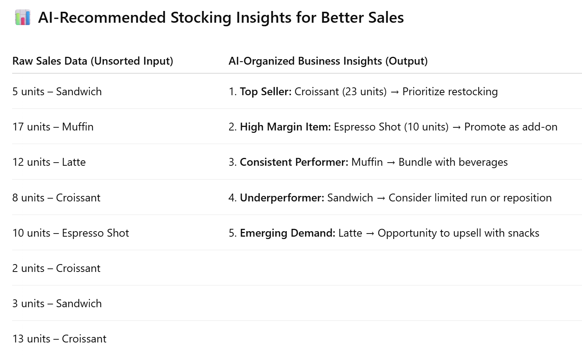Click the '3 units – Sandwich' cell
Image resolution: width=582 pixels, height=355 pixels.
(x=57, y=304)
